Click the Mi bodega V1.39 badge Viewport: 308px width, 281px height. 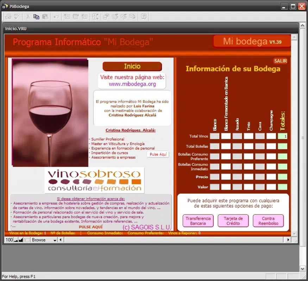click(252, 41)
